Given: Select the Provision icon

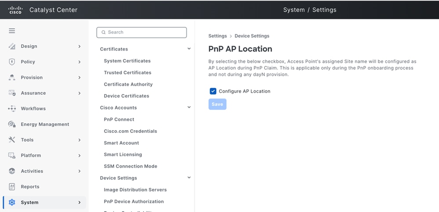Looking at the screenshot, I should point(12,77).
